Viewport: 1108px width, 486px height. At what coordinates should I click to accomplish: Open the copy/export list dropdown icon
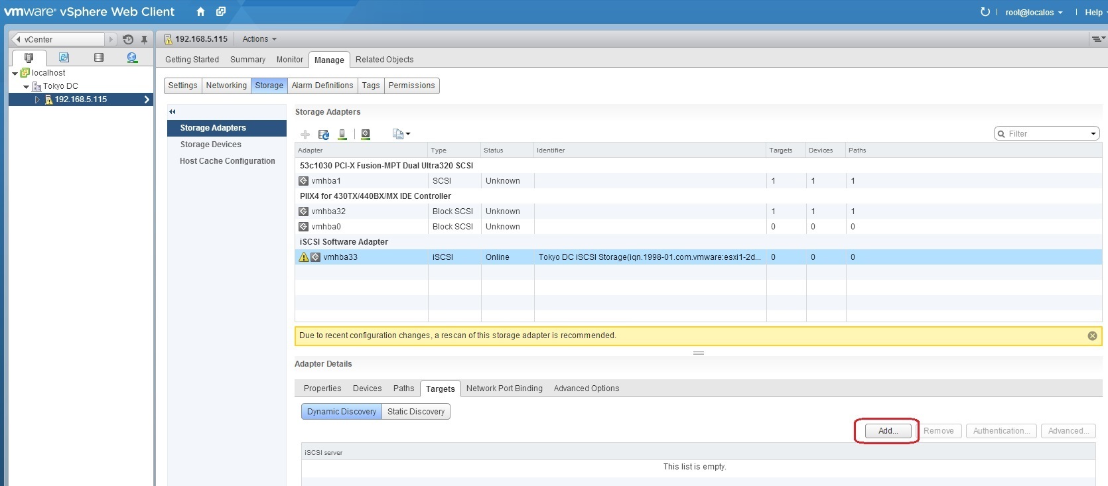pyautogui.click(x=401, y=134)
